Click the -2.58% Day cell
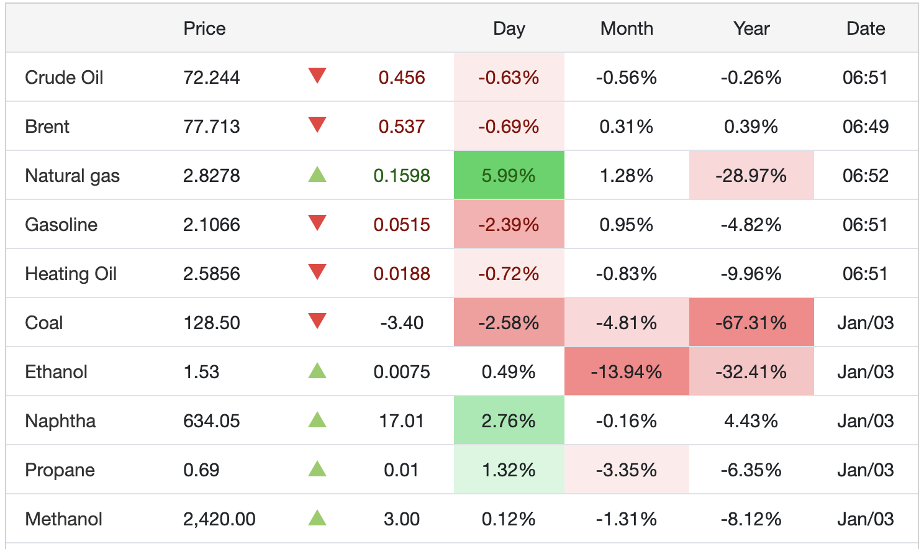The image size is (924, 549). click(509, 323)
